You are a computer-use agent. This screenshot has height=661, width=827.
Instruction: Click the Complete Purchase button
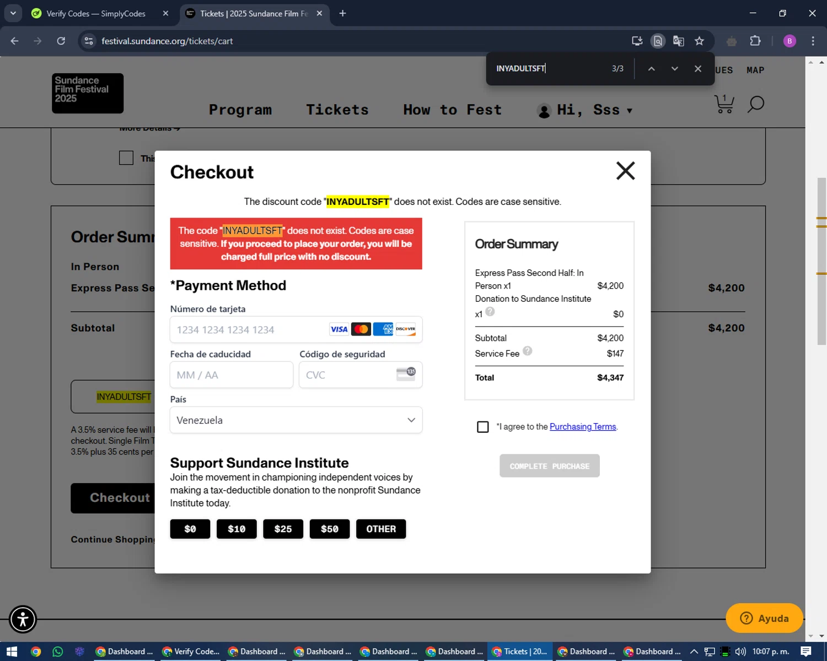550,466
